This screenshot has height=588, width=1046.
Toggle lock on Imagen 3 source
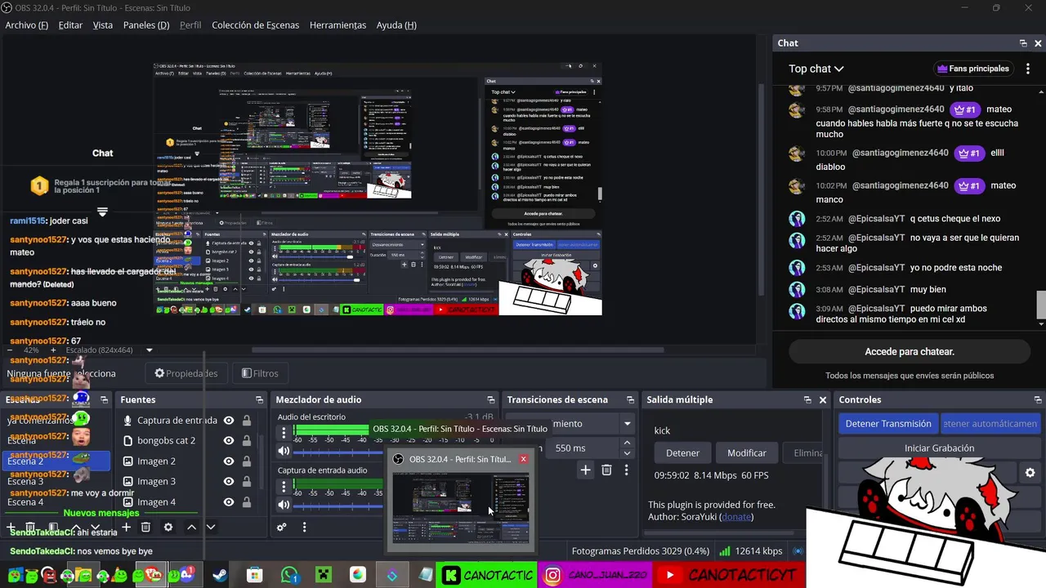click(246, 482)
